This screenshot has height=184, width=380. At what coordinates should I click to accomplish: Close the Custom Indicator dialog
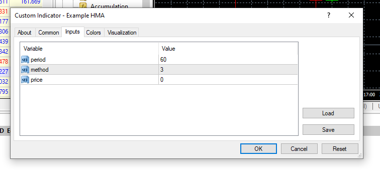(x=351, y=15)
